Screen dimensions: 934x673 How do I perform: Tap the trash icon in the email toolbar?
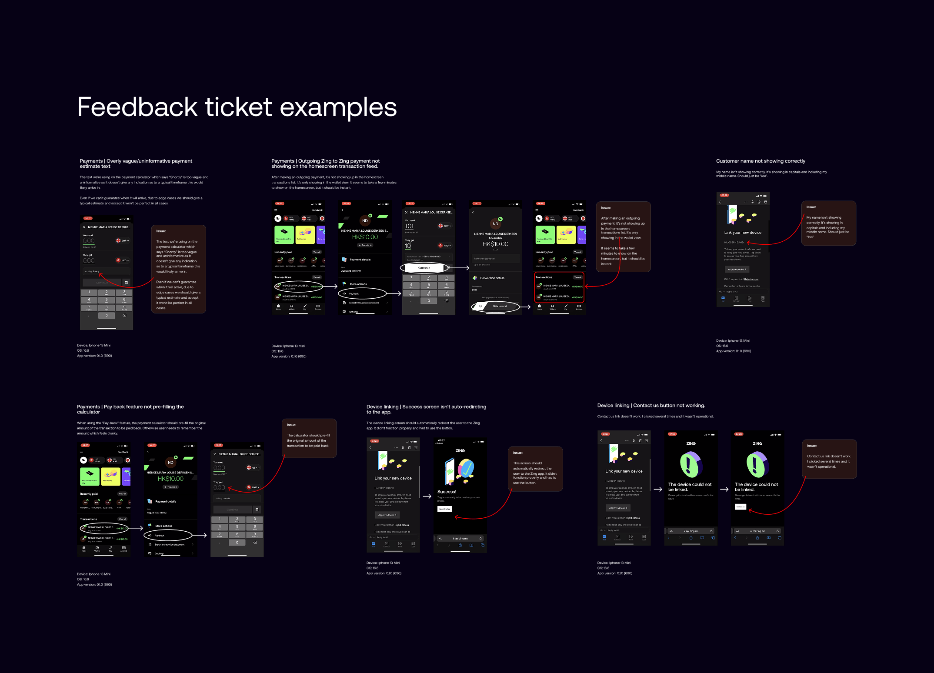click(759, 202)
